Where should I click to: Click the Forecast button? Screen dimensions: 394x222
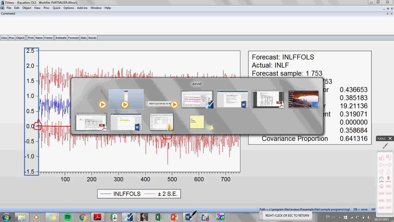[x=74, y=38]
